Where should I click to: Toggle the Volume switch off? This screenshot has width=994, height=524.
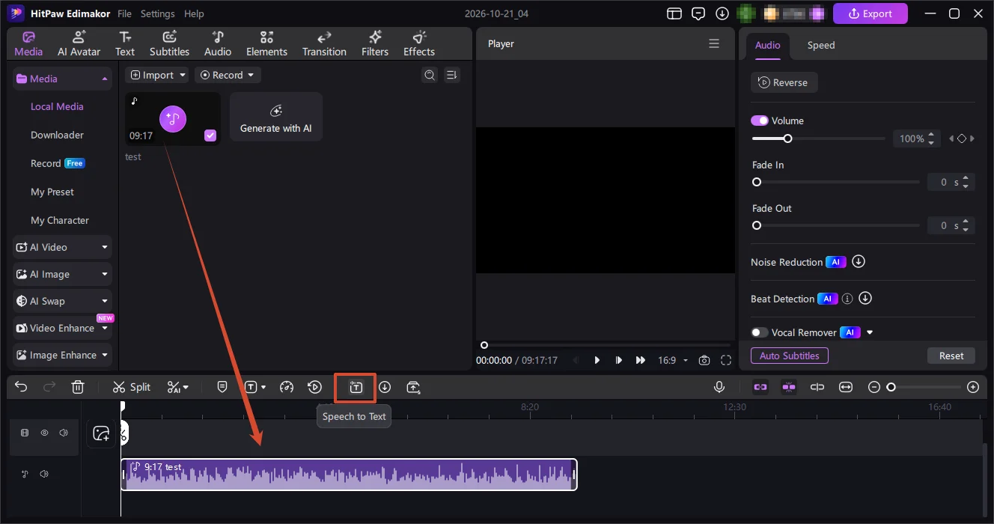[760, 121]
